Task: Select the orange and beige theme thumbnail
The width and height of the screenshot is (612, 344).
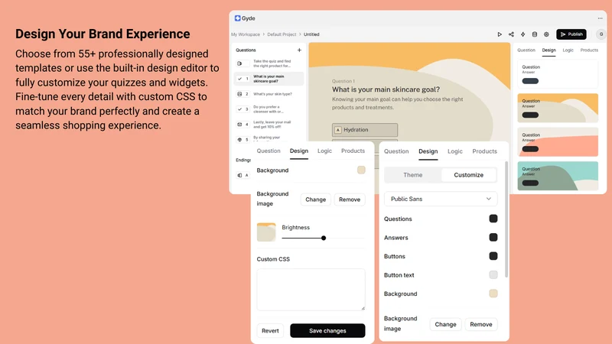Action: [x=558, y=108]
